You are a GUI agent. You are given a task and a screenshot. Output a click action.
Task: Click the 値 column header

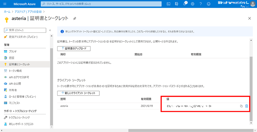click(x=168, y=99)
